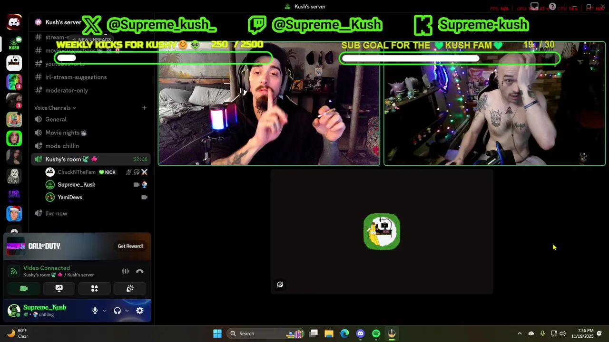The width and height of the screenshot is (609, 342).
Task: Open microphone input options chevron
Action: pyautogui.click(x=104, y=311)
